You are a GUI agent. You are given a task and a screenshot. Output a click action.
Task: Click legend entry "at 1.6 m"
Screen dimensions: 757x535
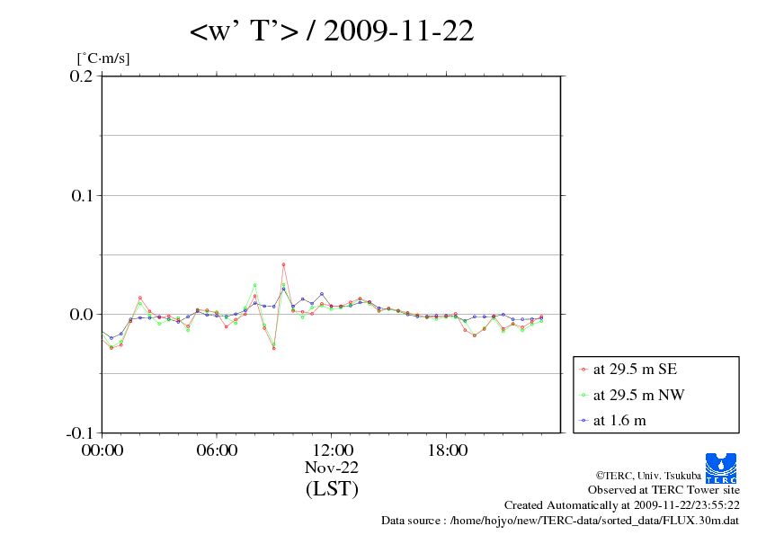(x=619, y=421)
